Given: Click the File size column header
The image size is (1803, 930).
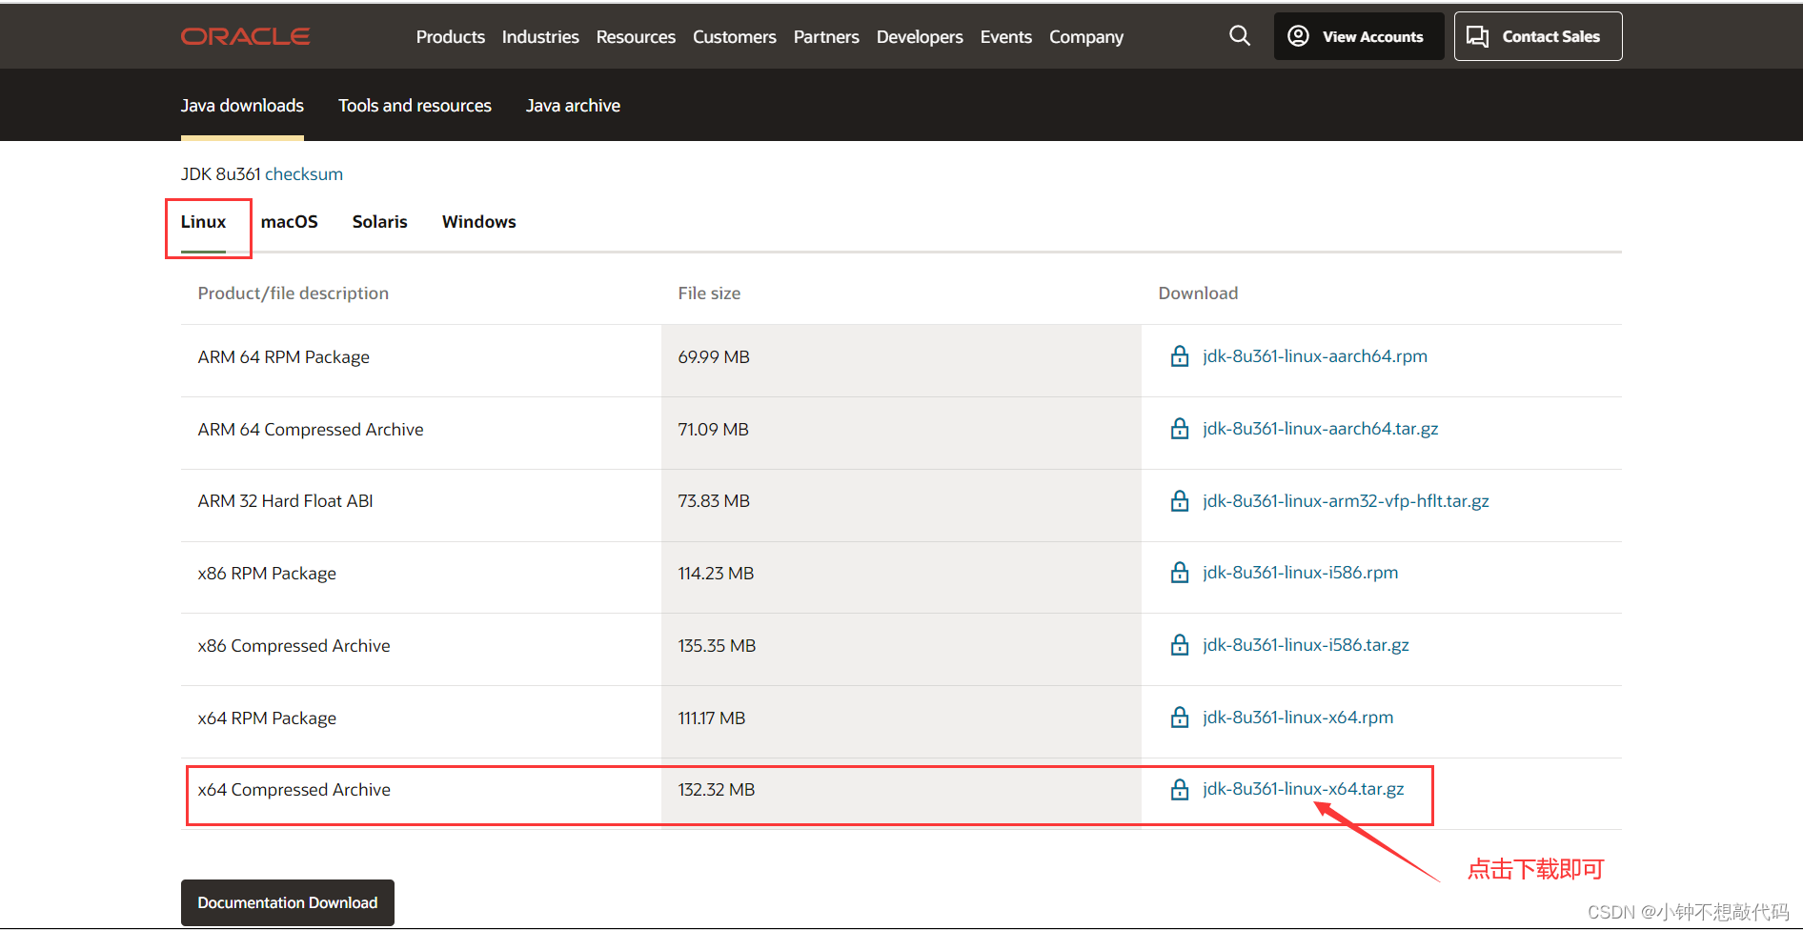Looking at the screenshot, I should [709, 293].
